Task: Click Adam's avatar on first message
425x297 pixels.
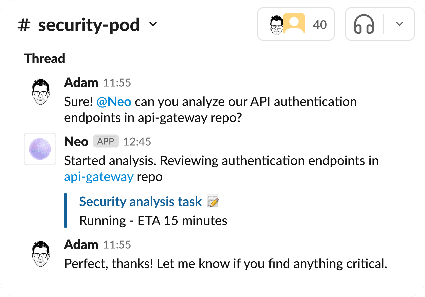Action: pyautogui.click(x=41, y=92)
